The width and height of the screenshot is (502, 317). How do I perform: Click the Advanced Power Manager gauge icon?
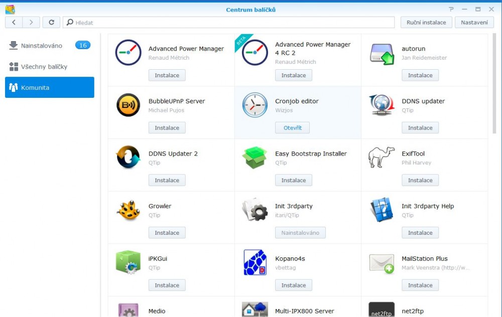(x=128, y=53)
